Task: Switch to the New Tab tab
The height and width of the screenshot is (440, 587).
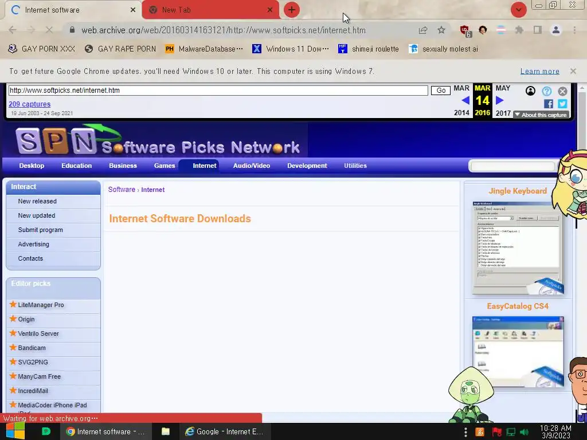Action: click(211, 10)
